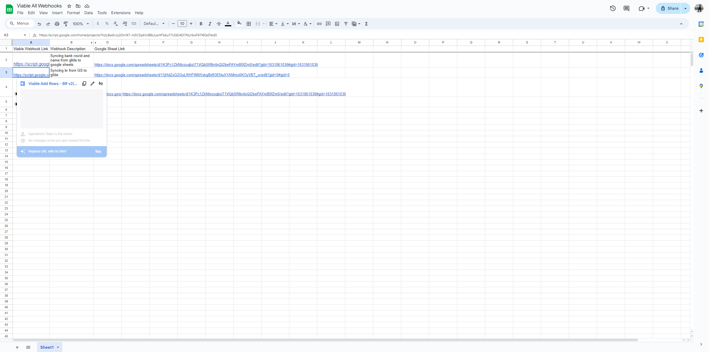Remove link using the unlink icon
The image size is (709, 352).
point(101,84)
